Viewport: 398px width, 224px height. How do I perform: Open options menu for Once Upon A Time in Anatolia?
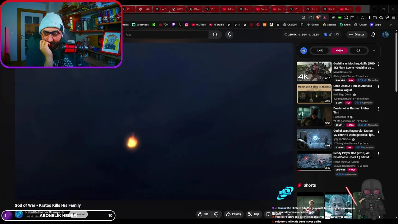[378, 86]
